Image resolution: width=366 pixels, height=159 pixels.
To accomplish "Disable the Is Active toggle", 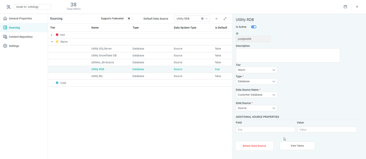I will (x=254, y=27).
